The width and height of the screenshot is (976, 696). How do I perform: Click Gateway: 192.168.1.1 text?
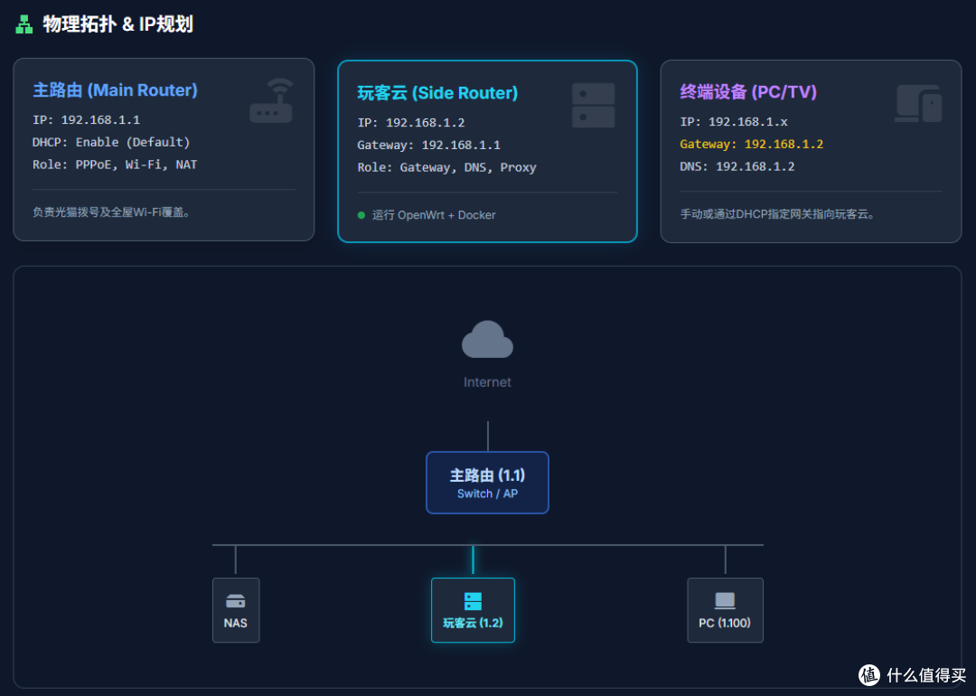pos(429,145)
